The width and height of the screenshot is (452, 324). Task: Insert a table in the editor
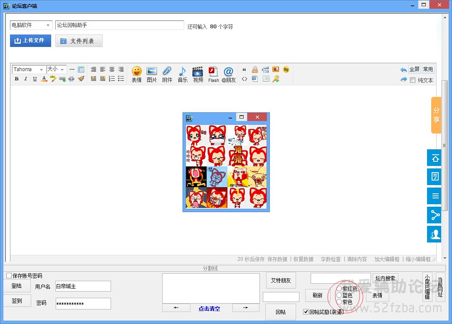click(x=81, y=69)
